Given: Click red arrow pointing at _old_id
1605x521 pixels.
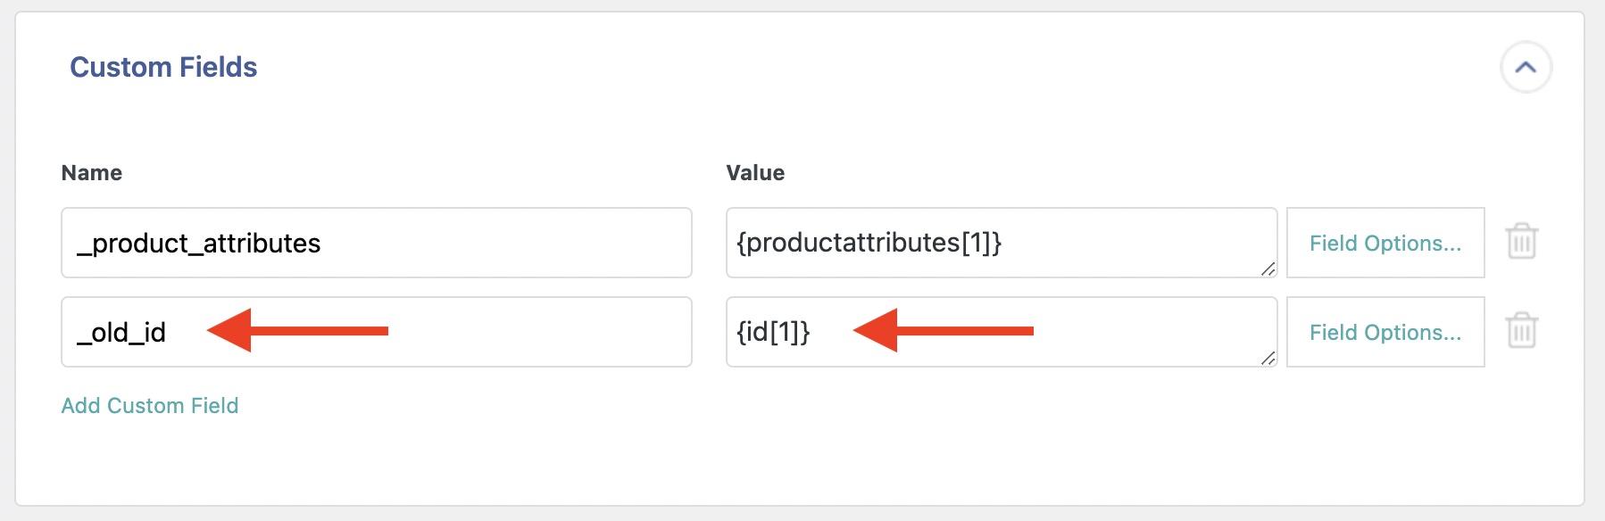Looking at the screenshot, I should coord(296,331).
